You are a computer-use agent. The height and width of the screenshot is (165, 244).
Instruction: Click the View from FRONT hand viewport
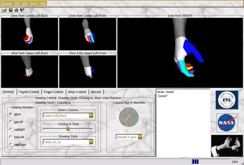(179, 52)
